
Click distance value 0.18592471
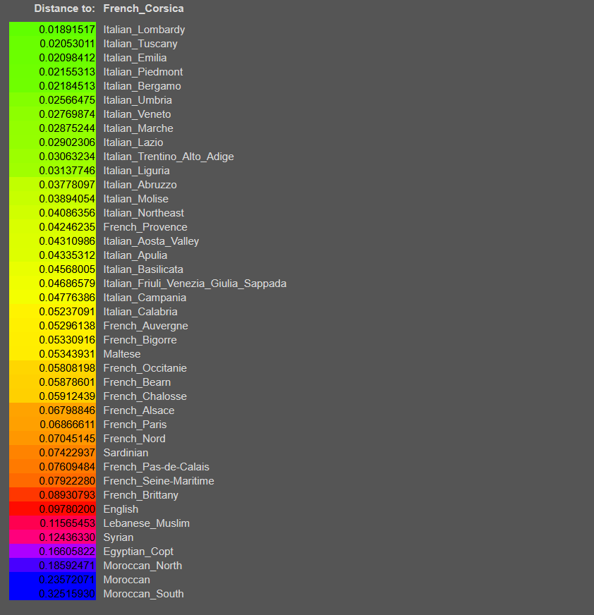[67, 566]
